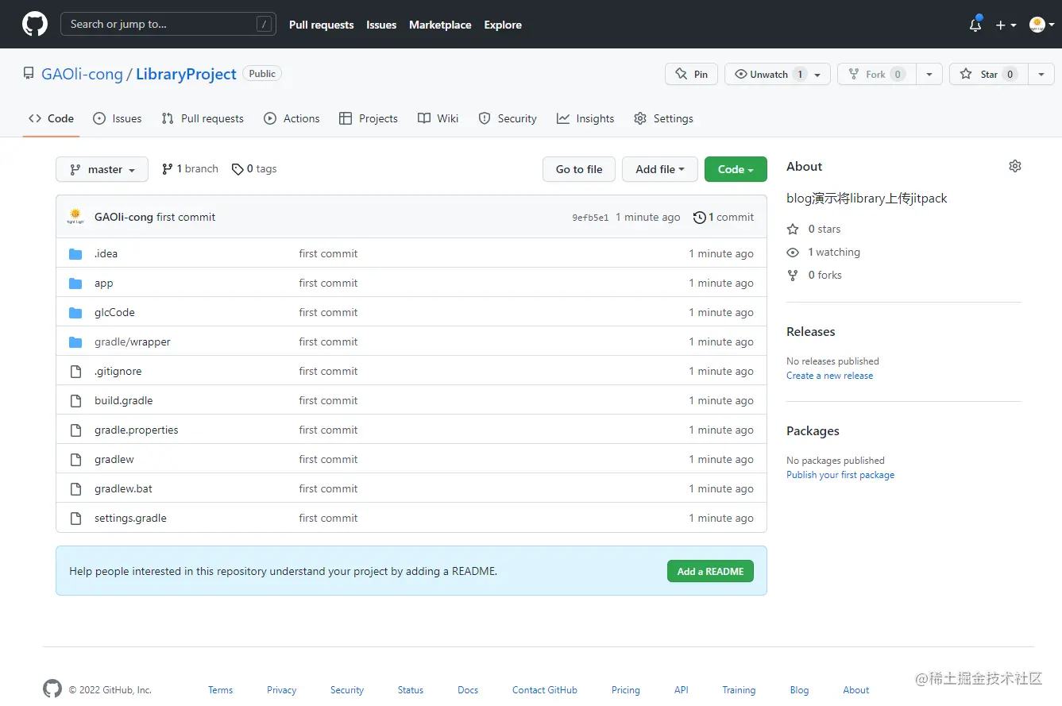Click the forks count in About
The width and height of the screenshot is (1062, 706).
click(814, 275)
